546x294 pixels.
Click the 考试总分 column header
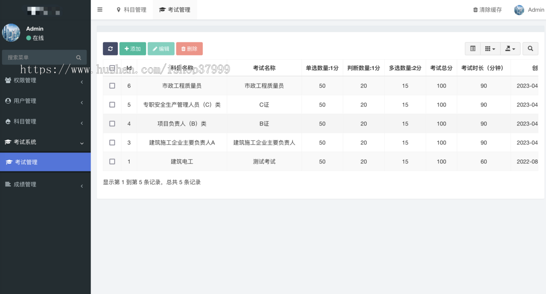tap(441, 68)
